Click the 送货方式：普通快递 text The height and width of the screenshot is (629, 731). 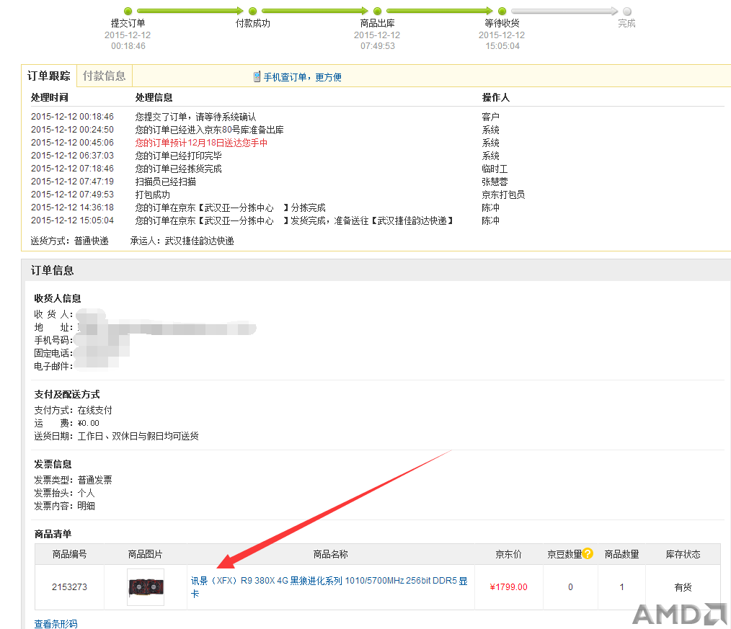(69, 241)
